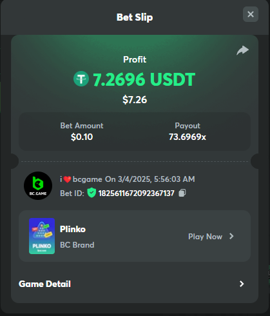Click the green verified shield icon

(92, 193)
